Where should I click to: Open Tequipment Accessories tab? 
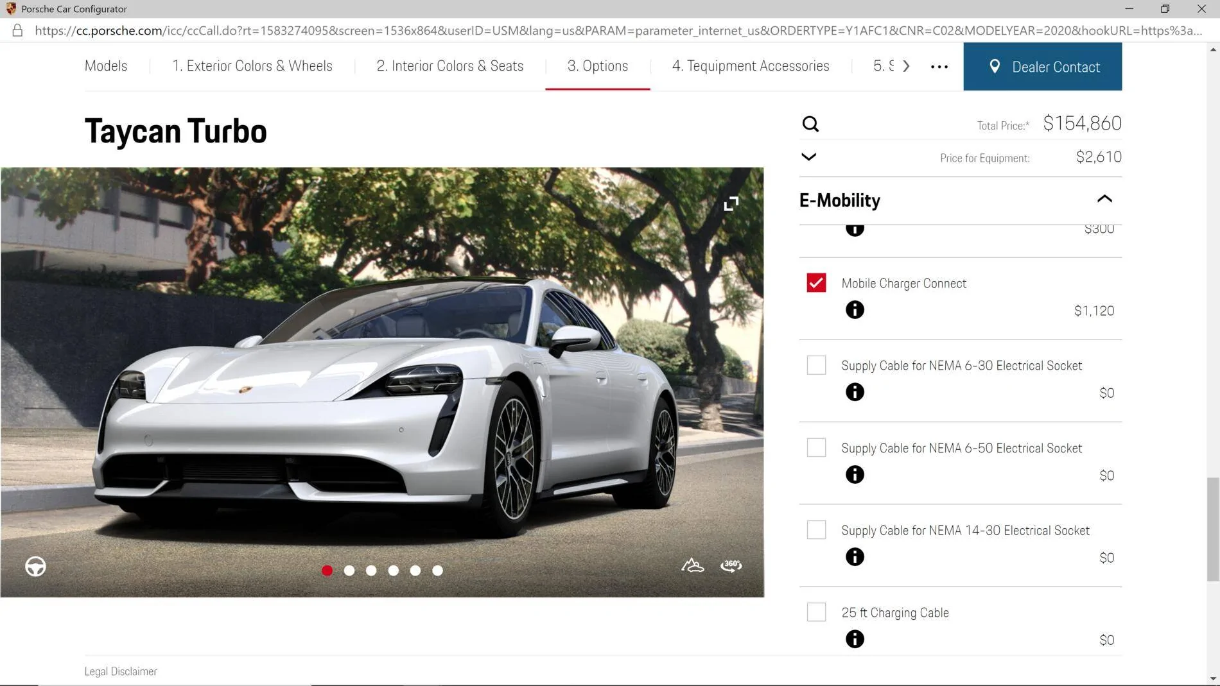(x=751, y=66)
